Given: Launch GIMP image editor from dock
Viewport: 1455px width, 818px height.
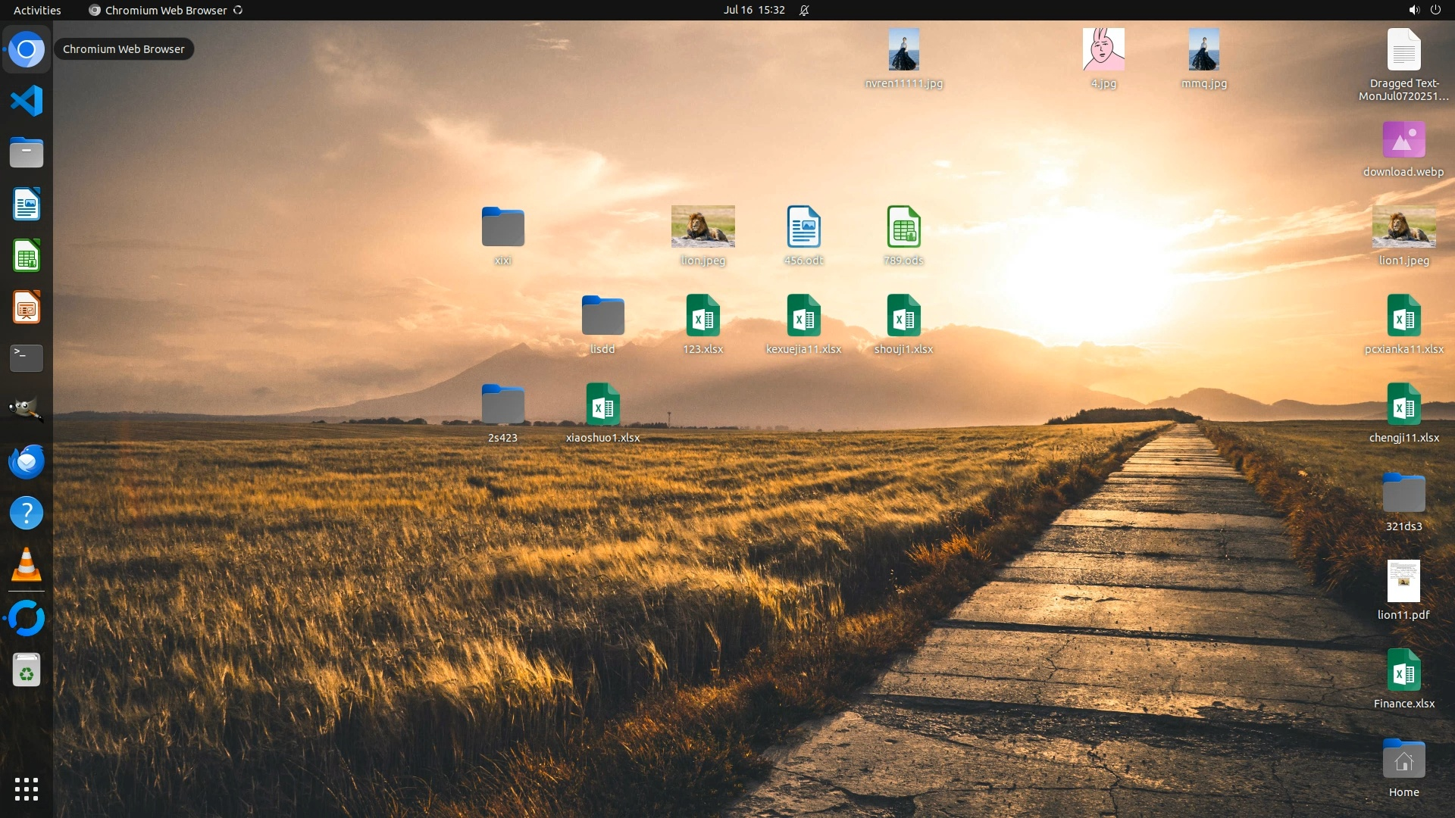Looking at the screenshot, I should coord(27,409).
